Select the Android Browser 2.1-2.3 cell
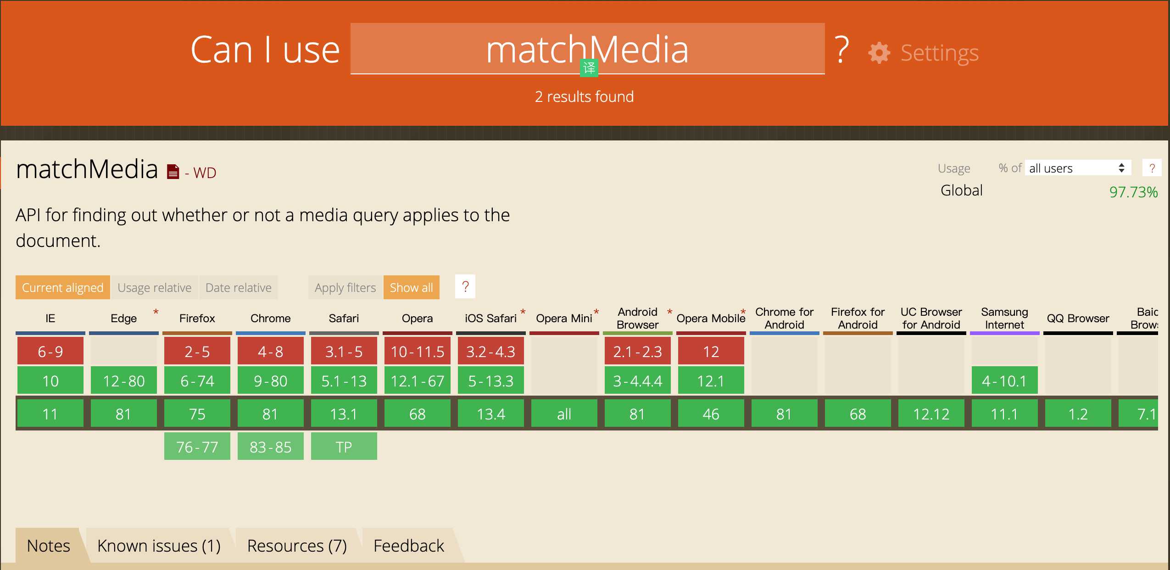Image resolution: width=1170 pixels, height=570 pixels. (638, 351)
